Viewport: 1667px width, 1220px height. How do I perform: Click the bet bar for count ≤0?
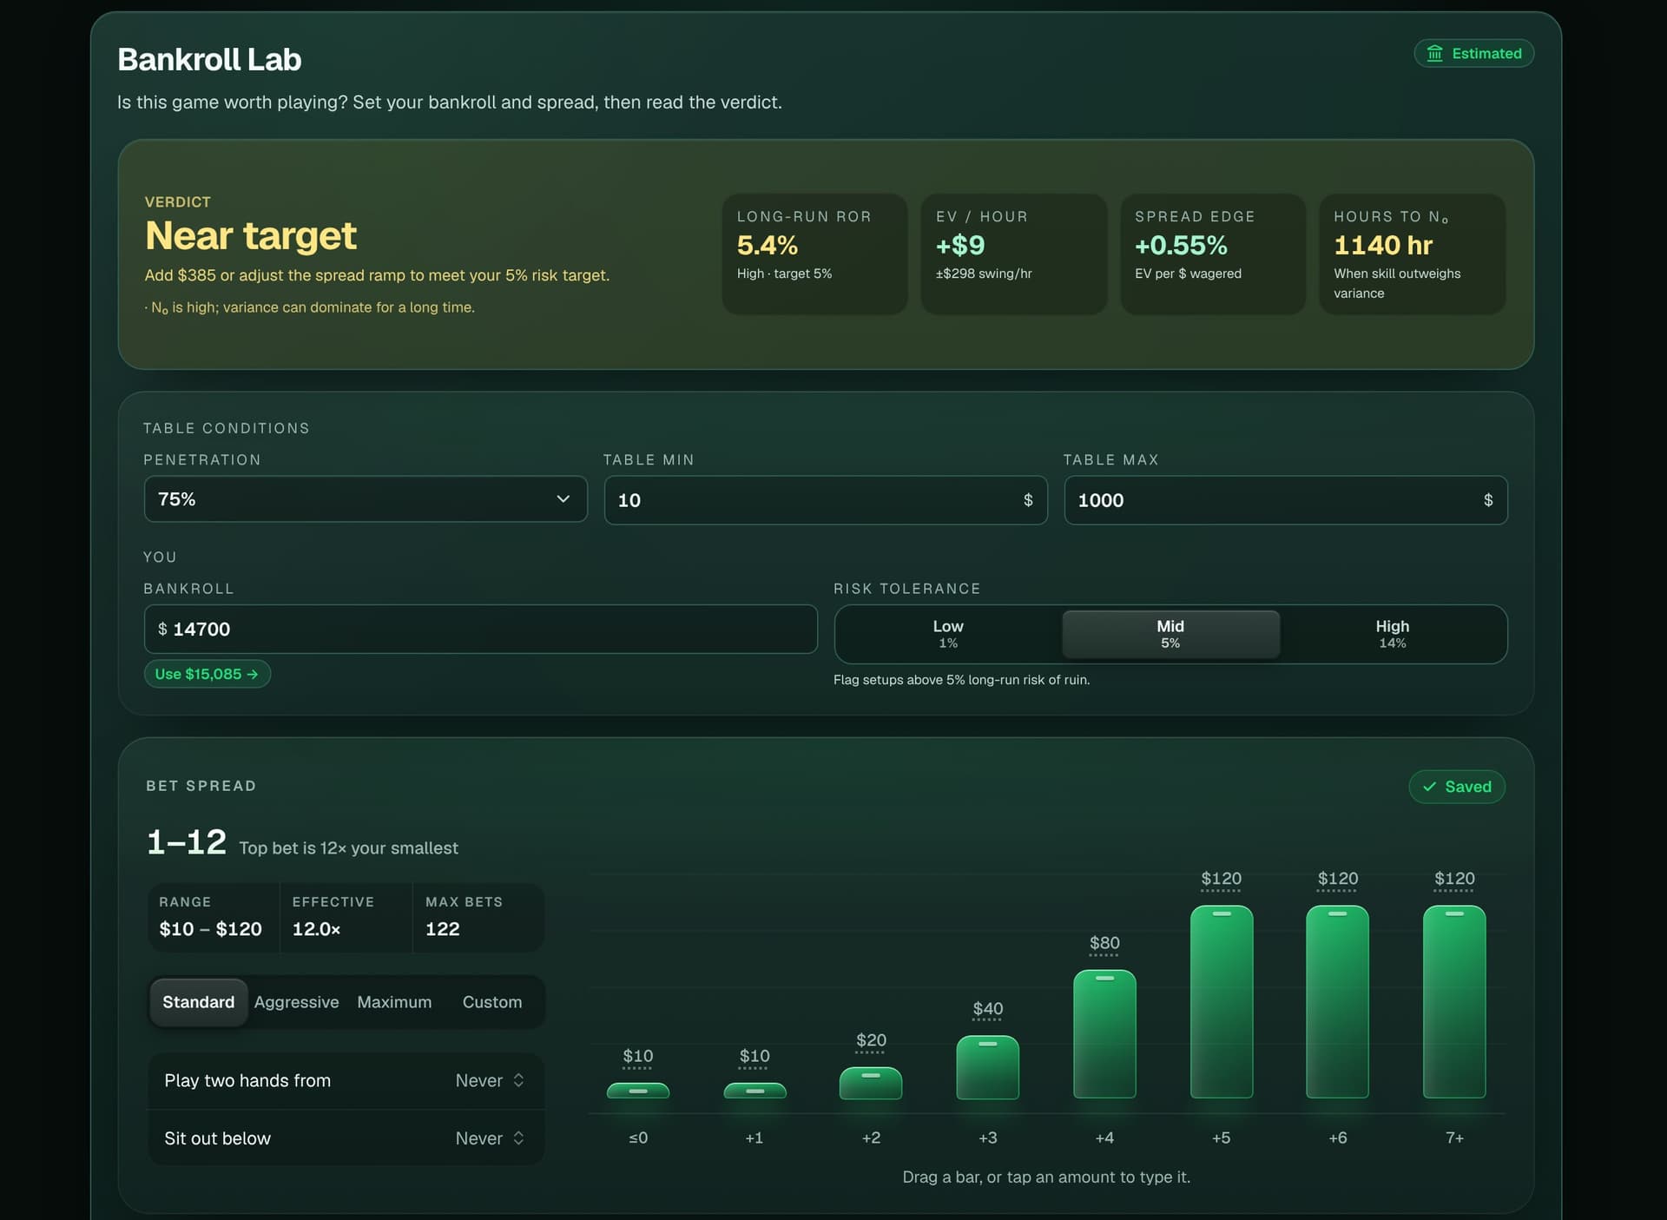(638, 1091)
